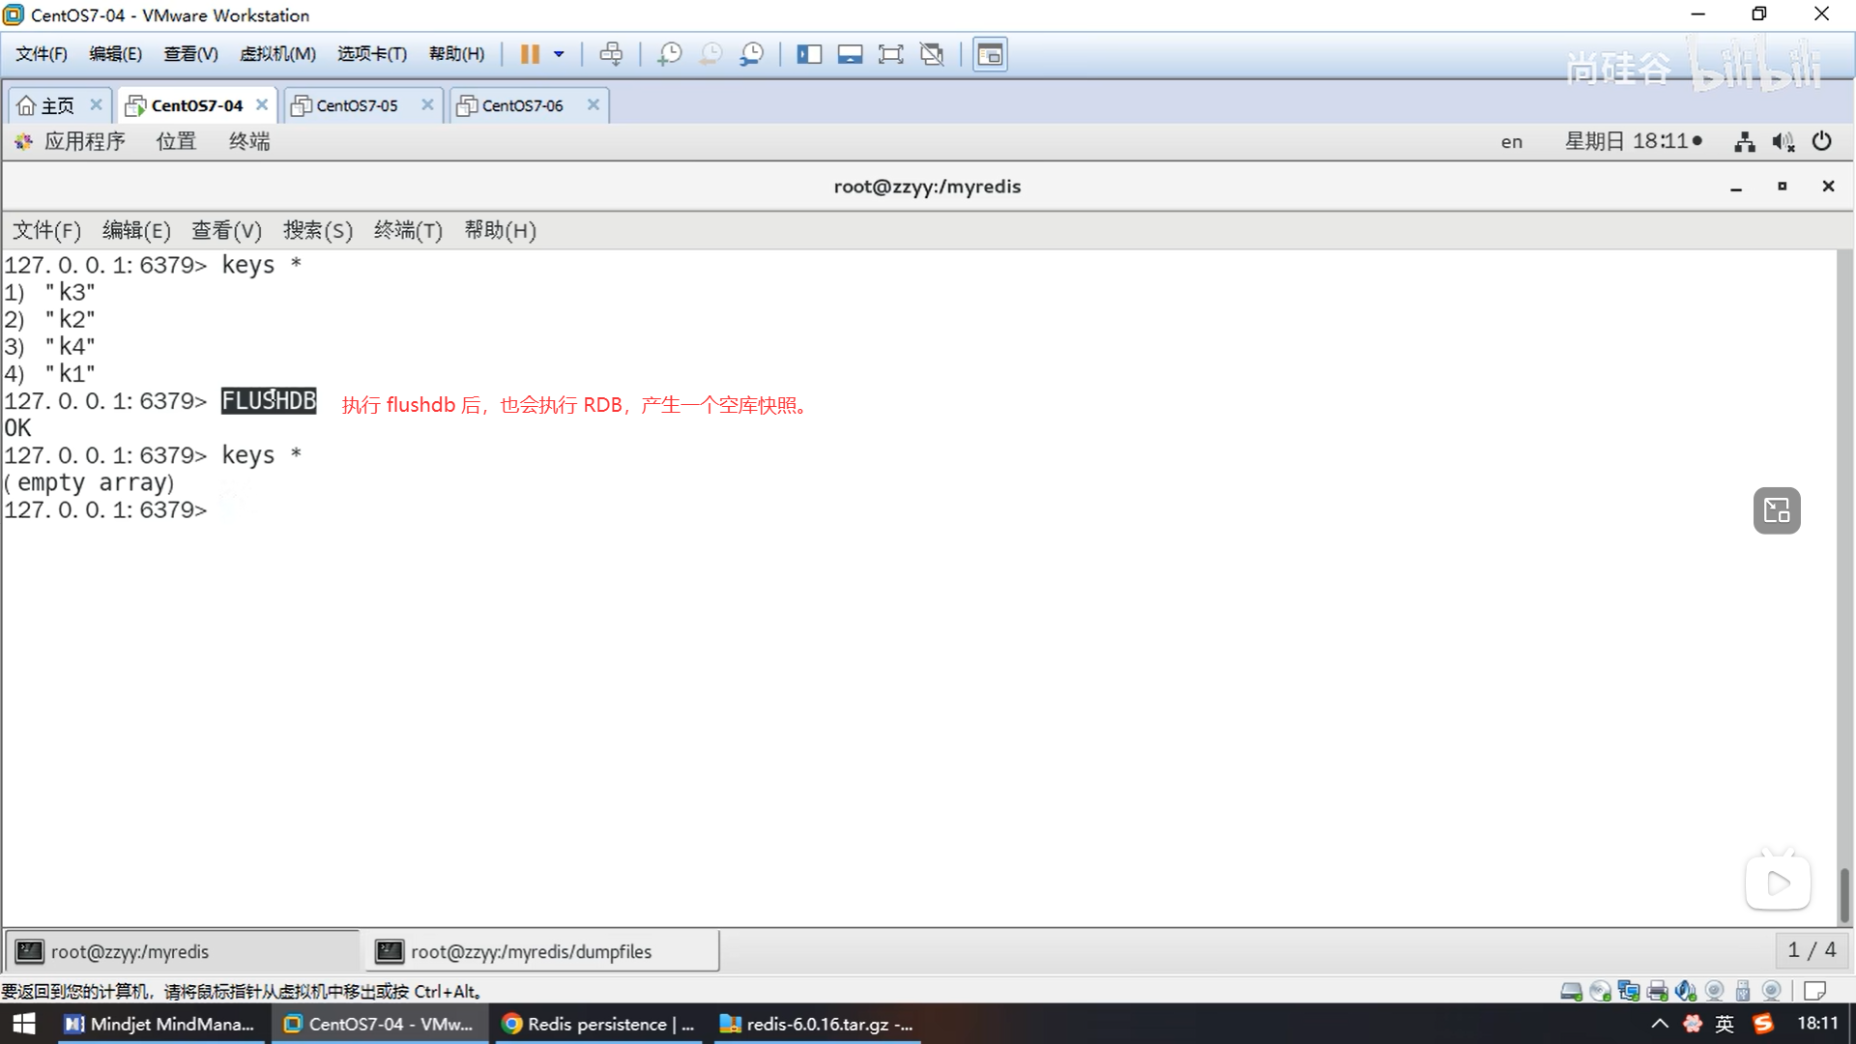Toggle the library sidebar view

pyautogui.click(x=809, y=54)
